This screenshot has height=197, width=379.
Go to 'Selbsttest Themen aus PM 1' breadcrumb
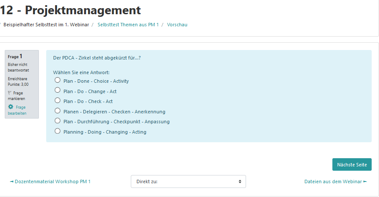[128, 25]
